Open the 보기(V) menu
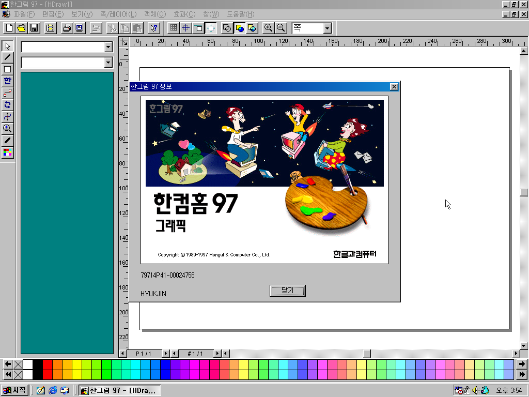The width and height of the screenshot is (529, 397). pyautogui.click(x=82, y=14)
